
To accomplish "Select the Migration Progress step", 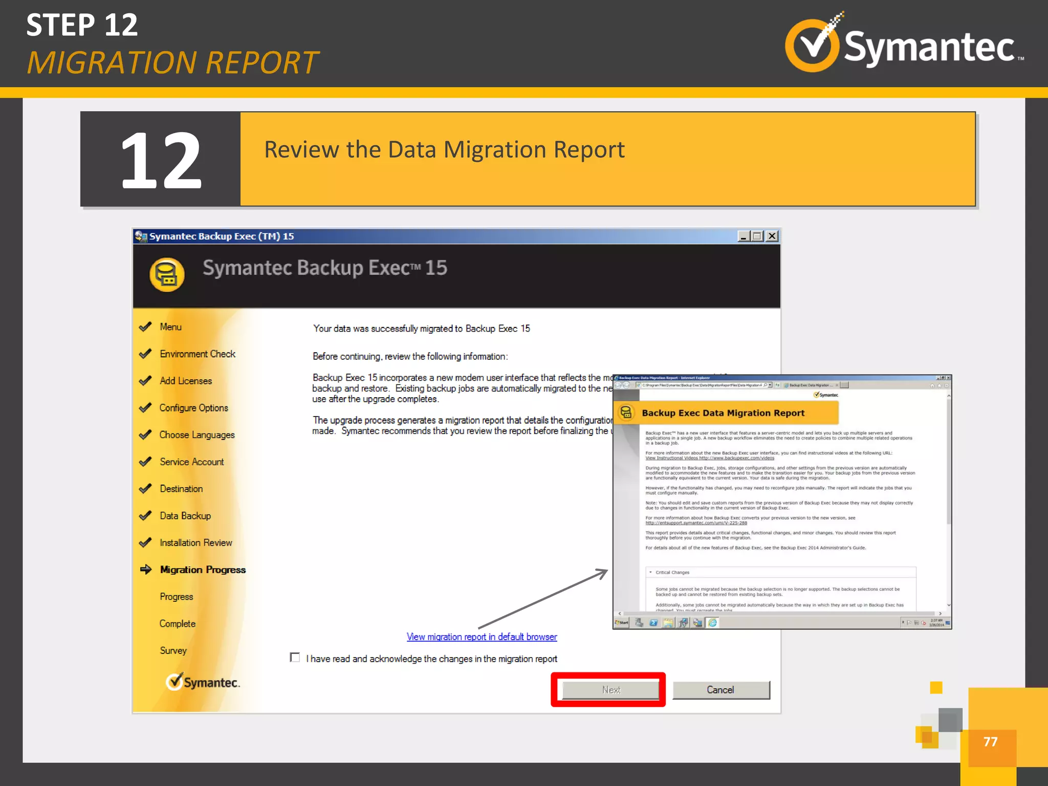I will 203,570.
